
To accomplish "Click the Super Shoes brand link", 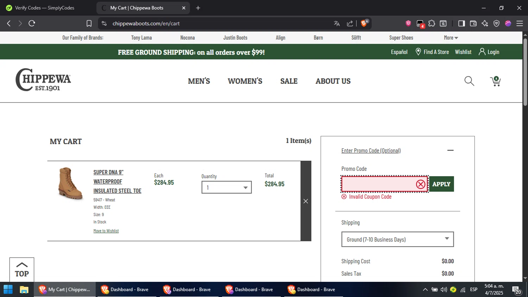I will pos(401,38).
